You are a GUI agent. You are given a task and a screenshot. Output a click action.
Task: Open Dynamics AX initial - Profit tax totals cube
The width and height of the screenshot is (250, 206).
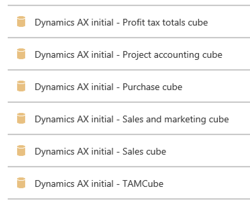coord(121,23)
